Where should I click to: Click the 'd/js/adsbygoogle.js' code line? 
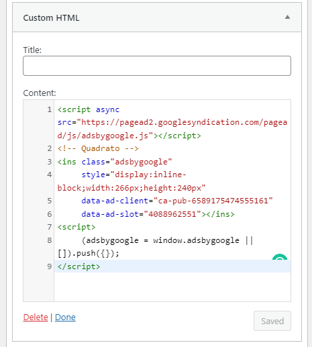tap(129, 136)
